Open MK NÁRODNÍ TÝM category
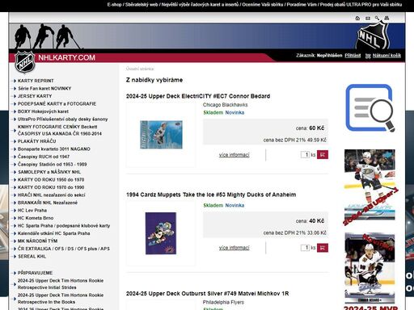Image resolution: width=414 pixels, height=310 pixels. pyautogui.click(x=38, y=241)
